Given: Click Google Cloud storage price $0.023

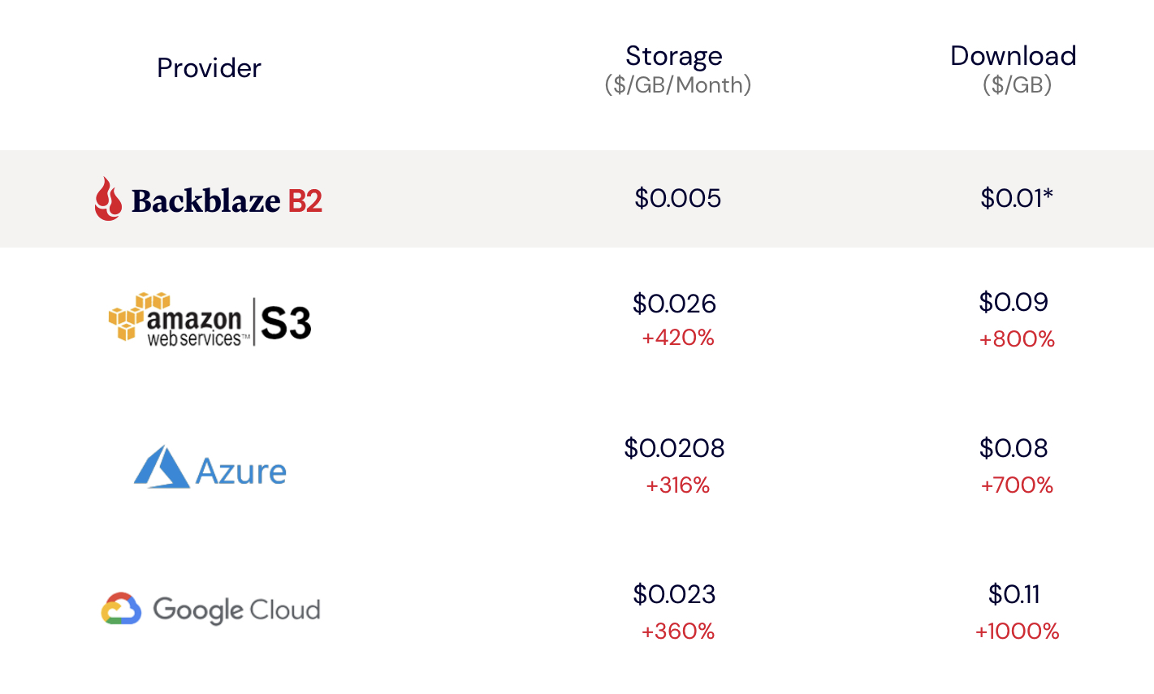Looking at the screenshot, I should (675, 594).
